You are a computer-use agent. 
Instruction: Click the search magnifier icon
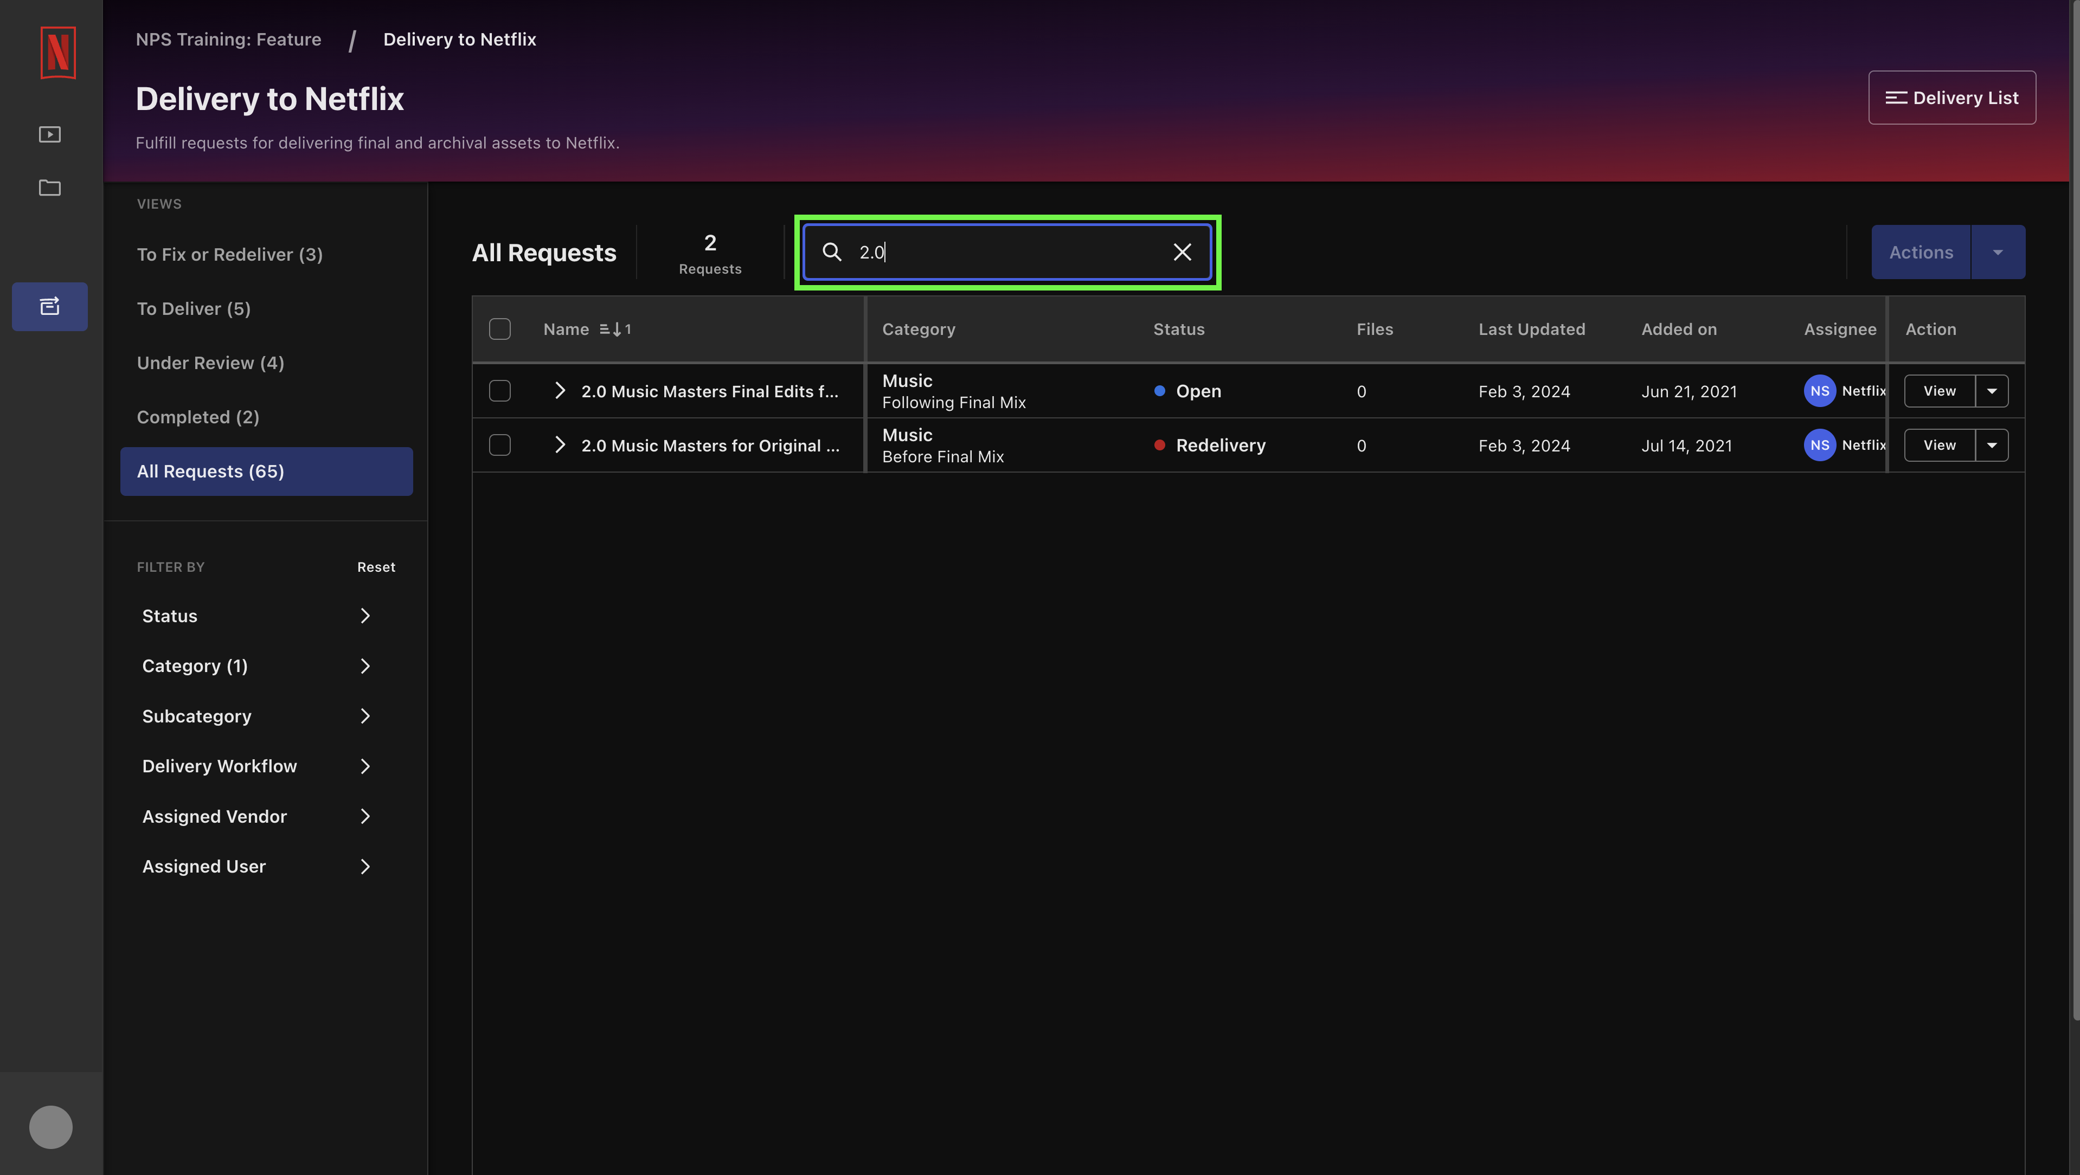[832, 252]
